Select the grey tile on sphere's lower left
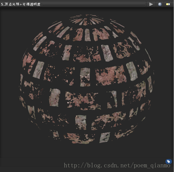 [55, 97]
